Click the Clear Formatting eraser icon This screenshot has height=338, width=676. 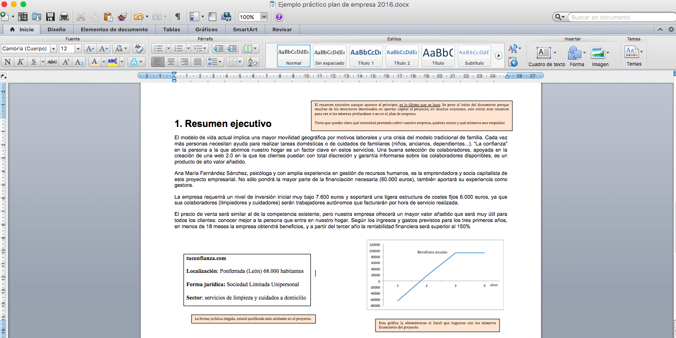point(138,48)
